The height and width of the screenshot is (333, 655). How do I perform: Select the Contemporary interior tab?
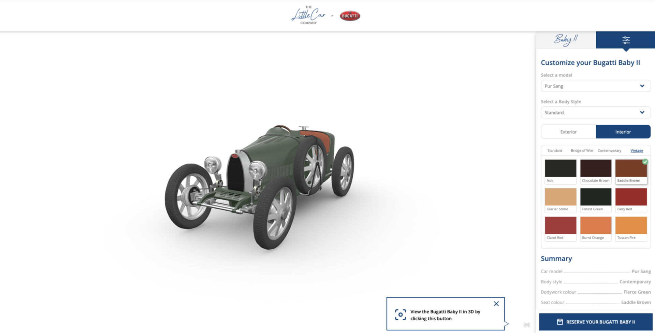pos(610,150)
